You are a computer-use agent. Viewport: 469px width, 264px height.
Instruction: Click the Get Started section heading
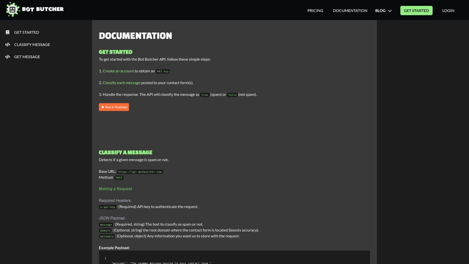115,52
